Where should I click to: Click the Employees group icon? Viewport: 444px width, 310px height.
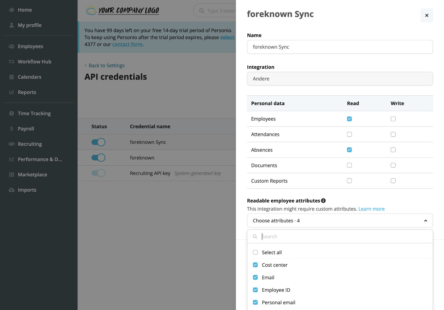(11, 46)
